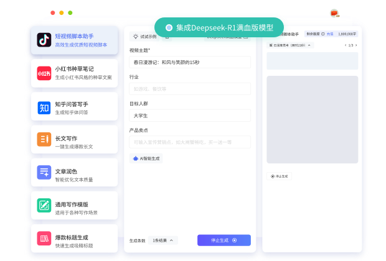Click the 视频主题 input field
This screenshot has width=386, height=261.
[190, 62]
